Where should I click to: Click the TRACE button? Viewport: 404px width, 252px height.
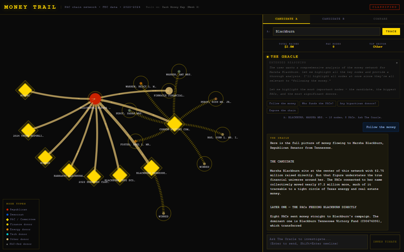[x=391, y=31]
